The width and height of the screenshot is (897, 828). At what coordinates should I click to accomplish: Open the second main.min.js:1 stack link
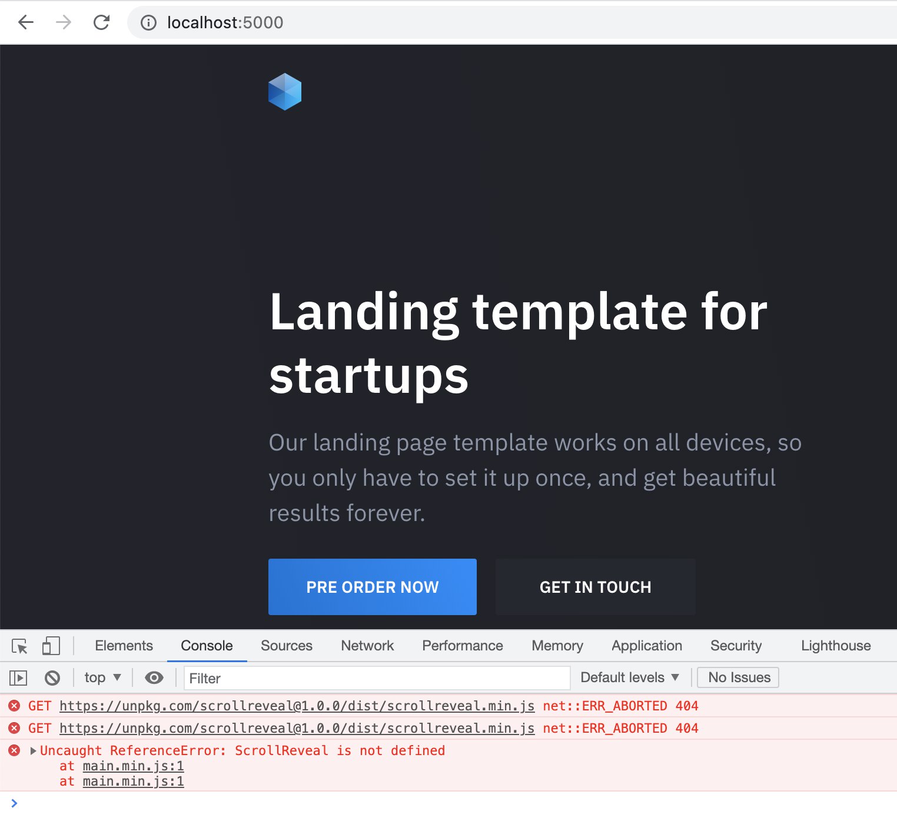(133, 781)
